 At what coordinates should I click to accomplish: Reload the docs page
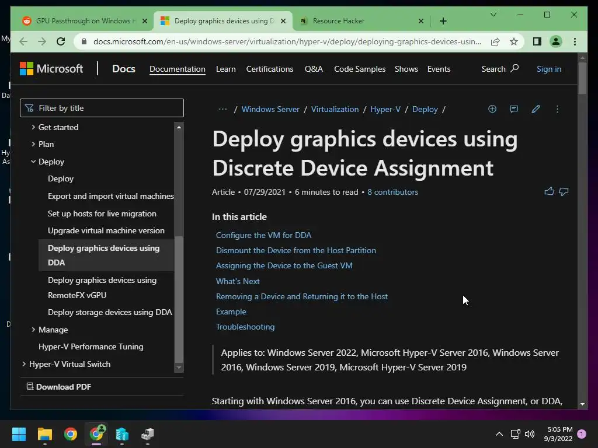tap(61, 41)
